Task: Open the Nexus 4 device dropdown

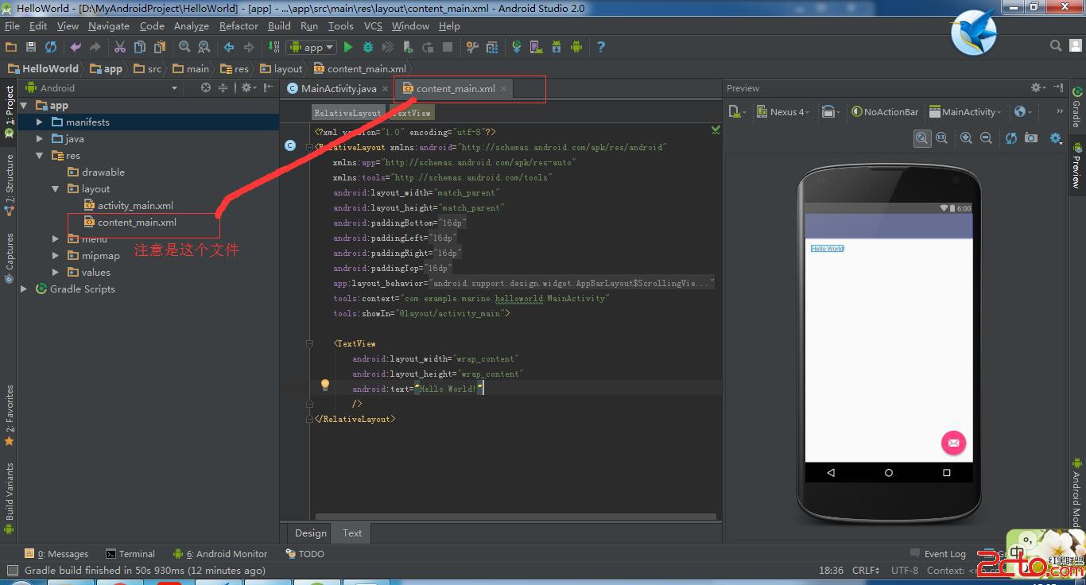Action: pos(783,112)
